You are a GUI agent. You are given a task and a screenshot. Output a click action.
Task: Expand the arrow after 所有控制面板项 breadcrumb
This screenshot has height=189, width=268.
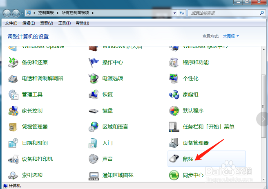pyautogui.click(x=93, y=13)
